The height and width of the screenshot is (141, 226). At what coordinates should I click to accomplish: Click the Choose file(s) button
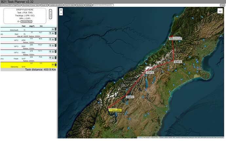[27, 22]
